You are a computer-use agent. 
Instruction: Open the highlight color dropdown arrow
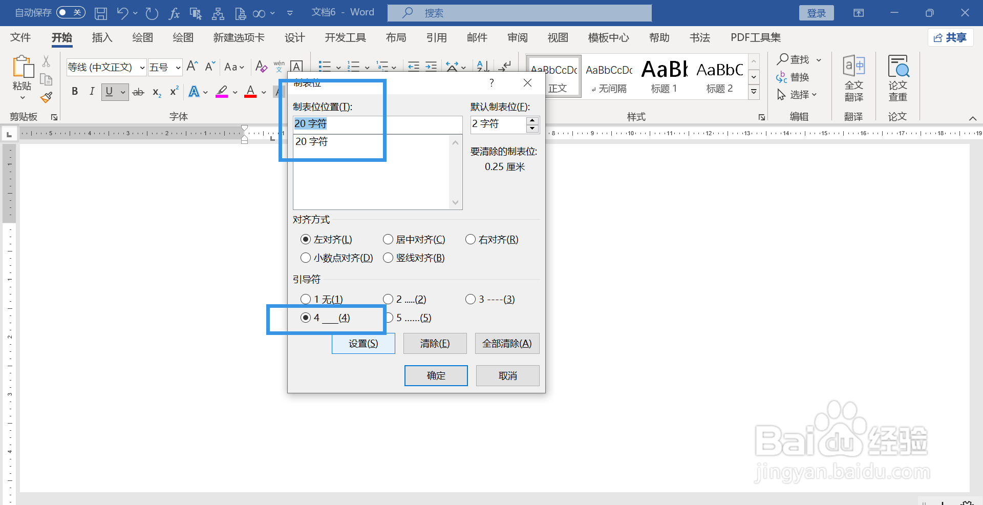point(235,92)
